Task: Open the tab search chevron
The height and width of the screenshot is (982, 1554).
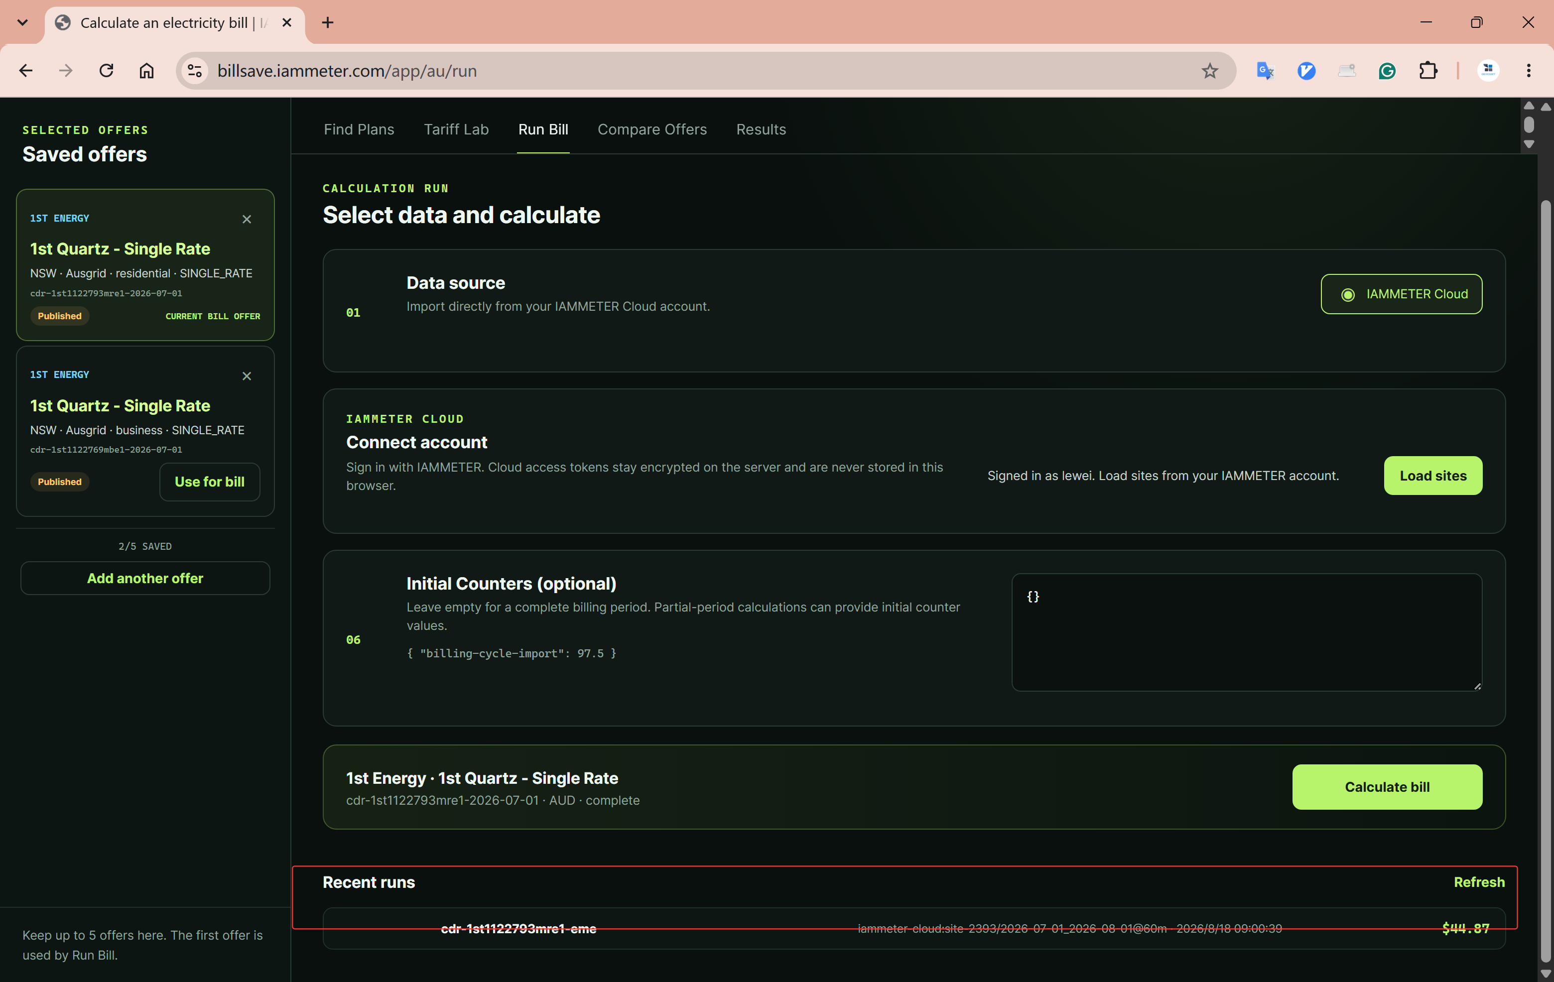Action: [22, 22]
